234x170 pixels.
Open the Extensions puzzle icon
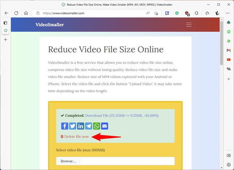(x=196, y=13)
